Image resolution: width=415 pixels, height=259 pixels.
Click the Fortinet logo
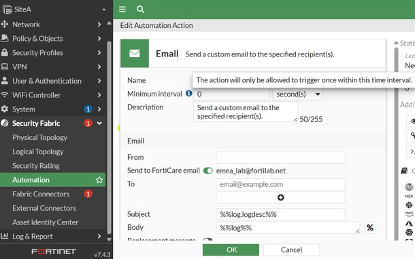pyautogui.click(x=54, y=252)
